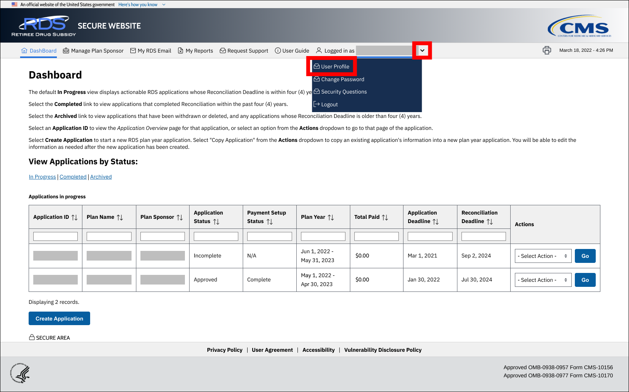The height and width of the screenshot is (392, 629).
Task: Open the Archived applications link
Action: [x=101, y=177]
